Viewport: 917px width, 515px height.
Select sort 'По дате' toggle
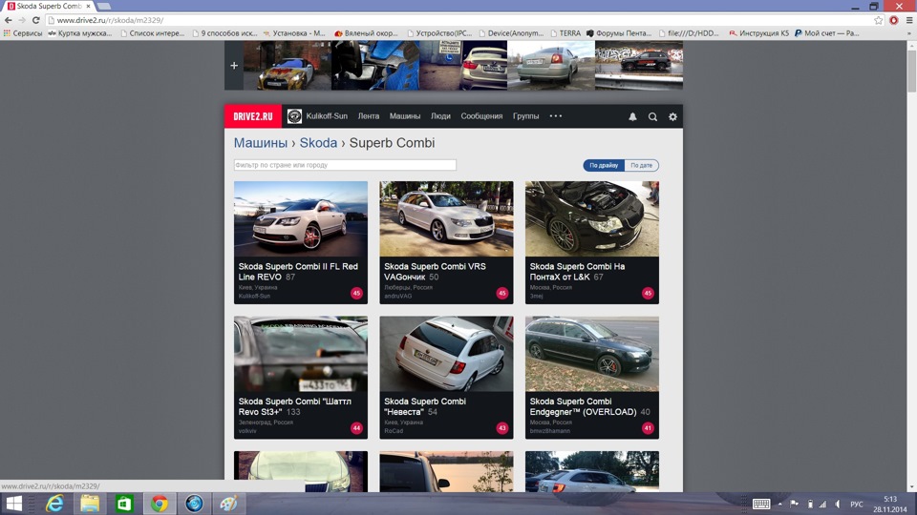tap(642, 165)
